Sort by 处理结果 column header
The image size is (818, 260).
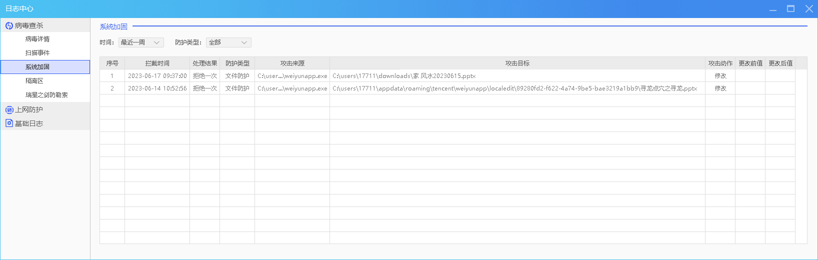205,63
